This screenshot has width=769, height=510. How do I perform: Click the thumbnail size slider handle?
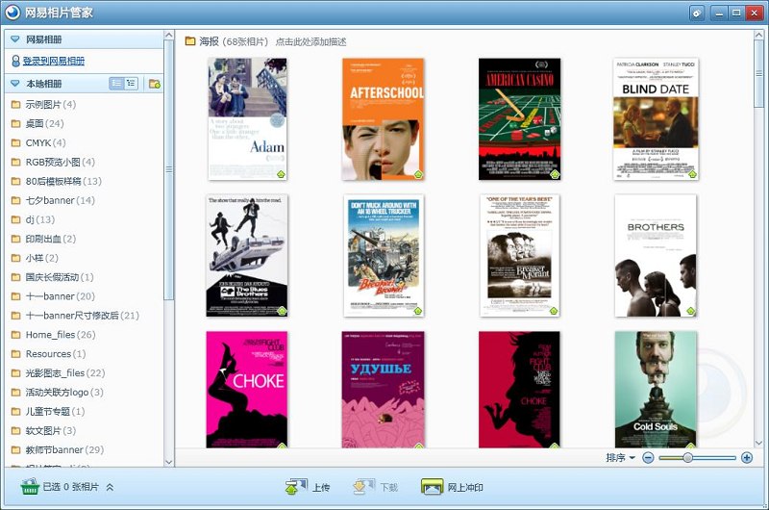(687, 457)
